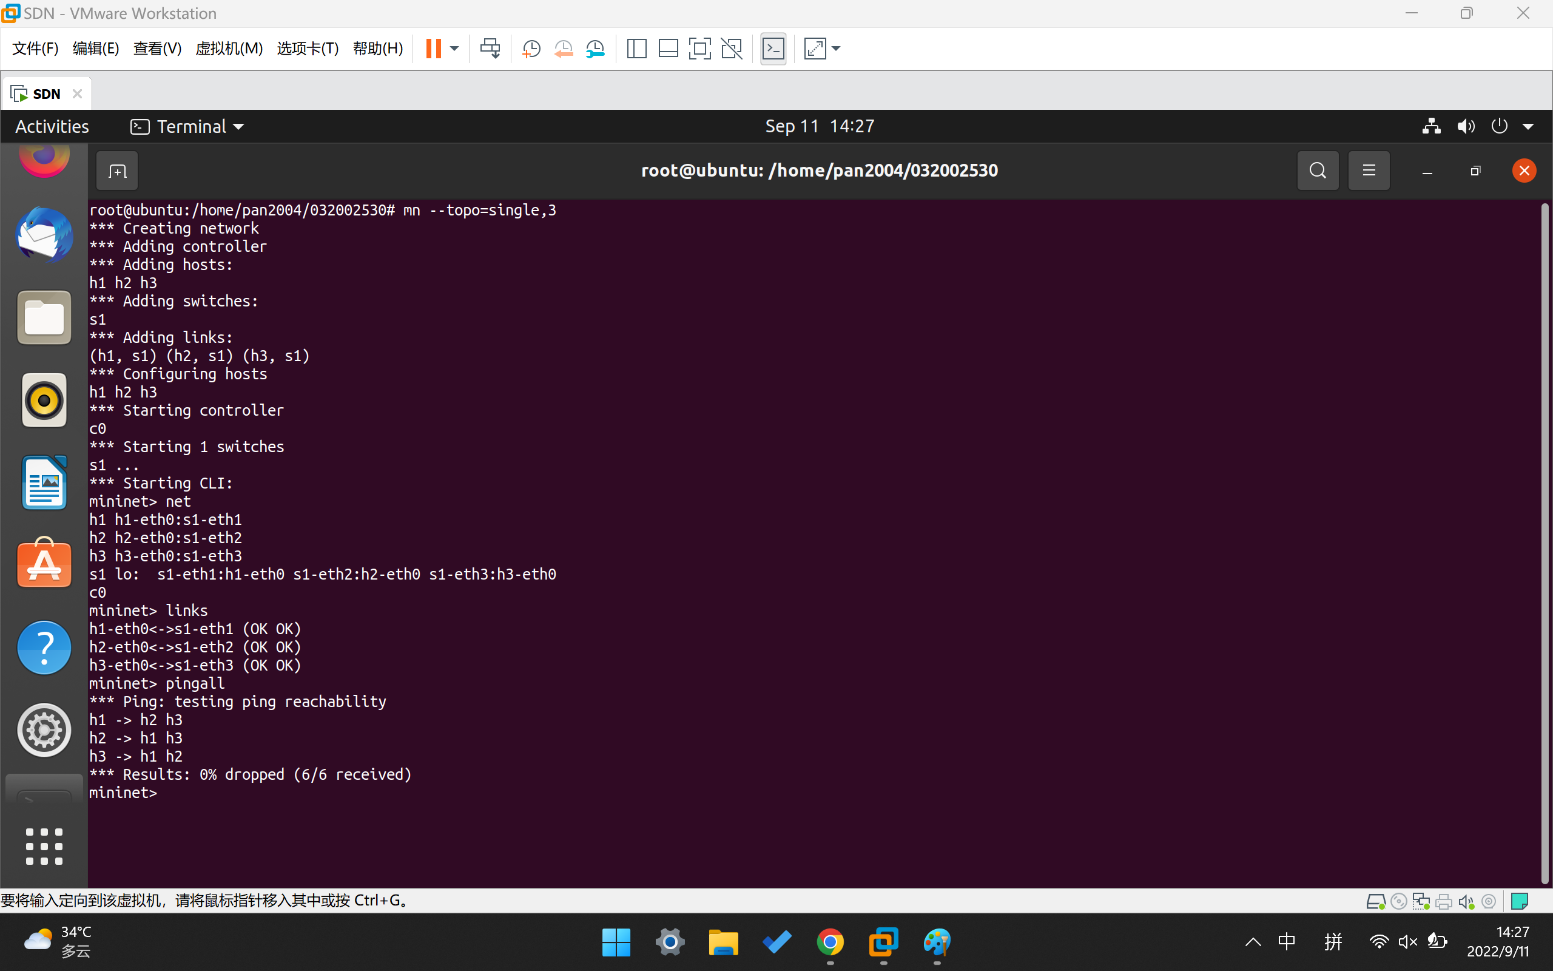This screenshot has width=1553, height=971.
Task: Open File Explorer from the taskbar
Action: 723,942
